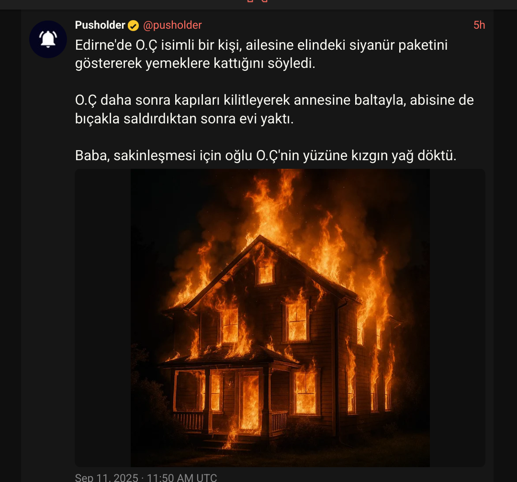Click the yellow verified badge next to Pusholder
Viewport: 517px width, 482px height.
[x=133, y=25]
